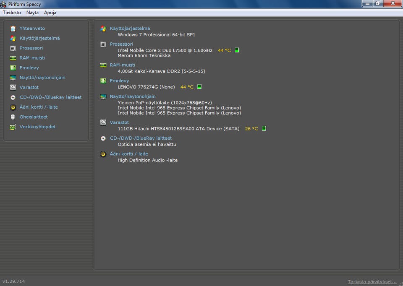
Task: Click the Yhteenveto clipboard icon in sidebar
Action: pos(13,29)
